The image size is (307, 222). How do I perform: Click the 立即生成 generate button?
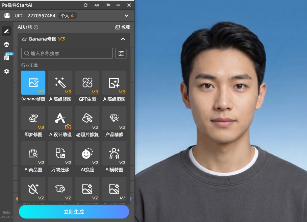(74, 212)
